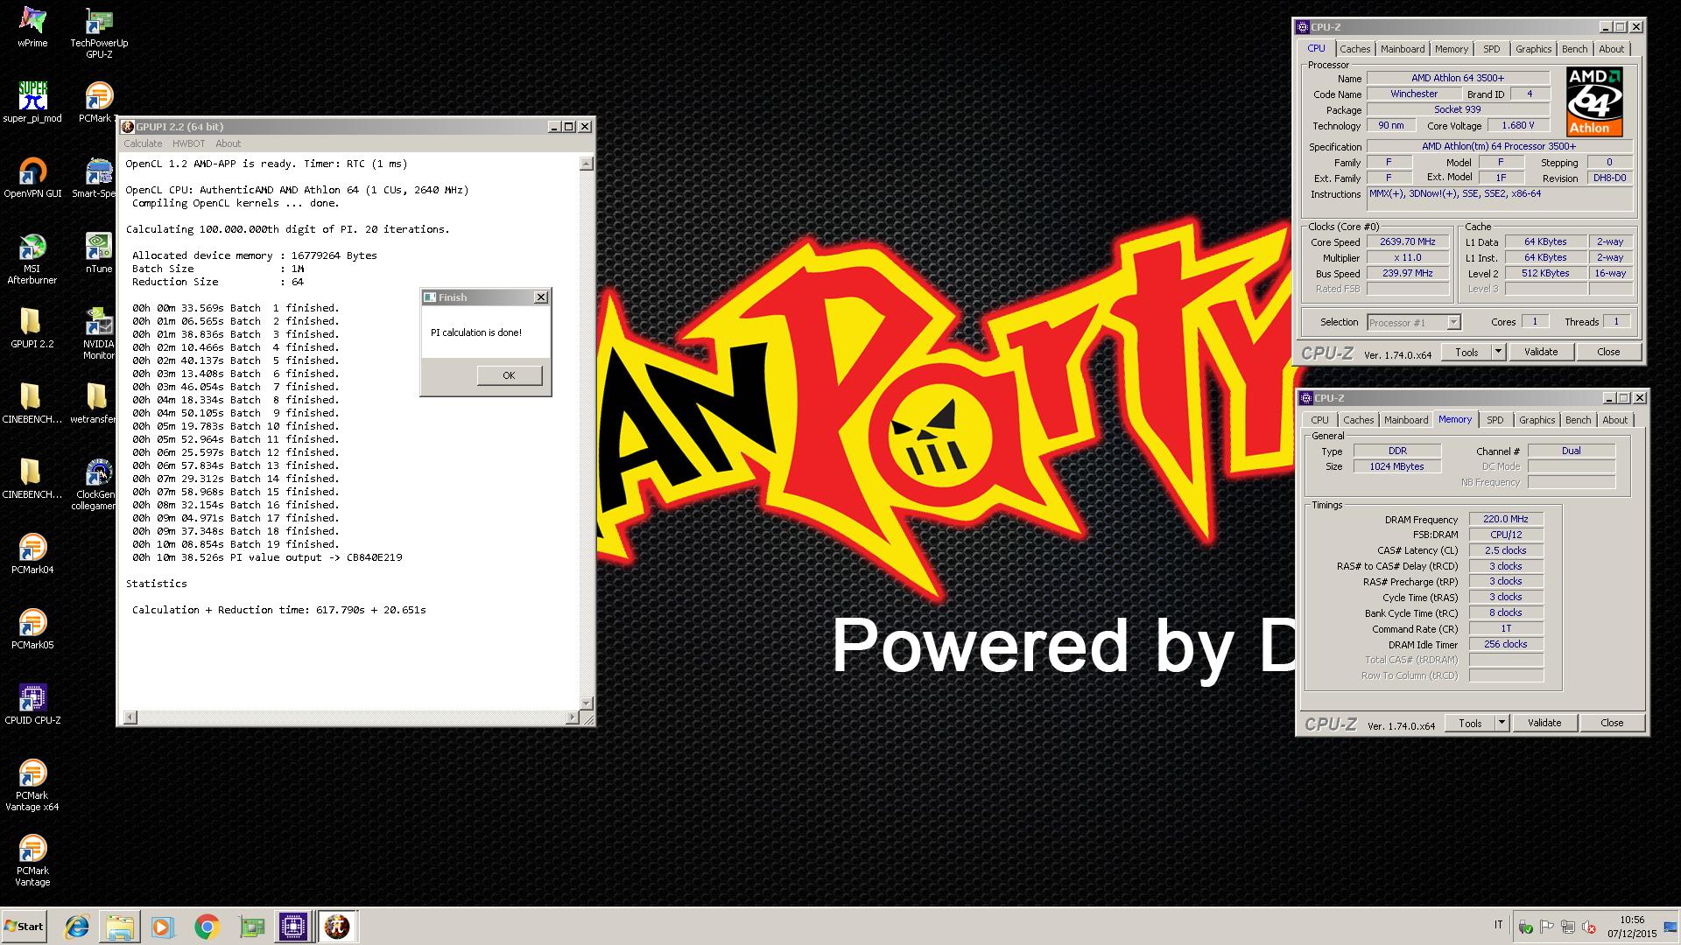Open first CINEBENCH folder beside wetransfer
Image resolution: width=1681 pixels, height=945 pixels.
pos(32,403)
